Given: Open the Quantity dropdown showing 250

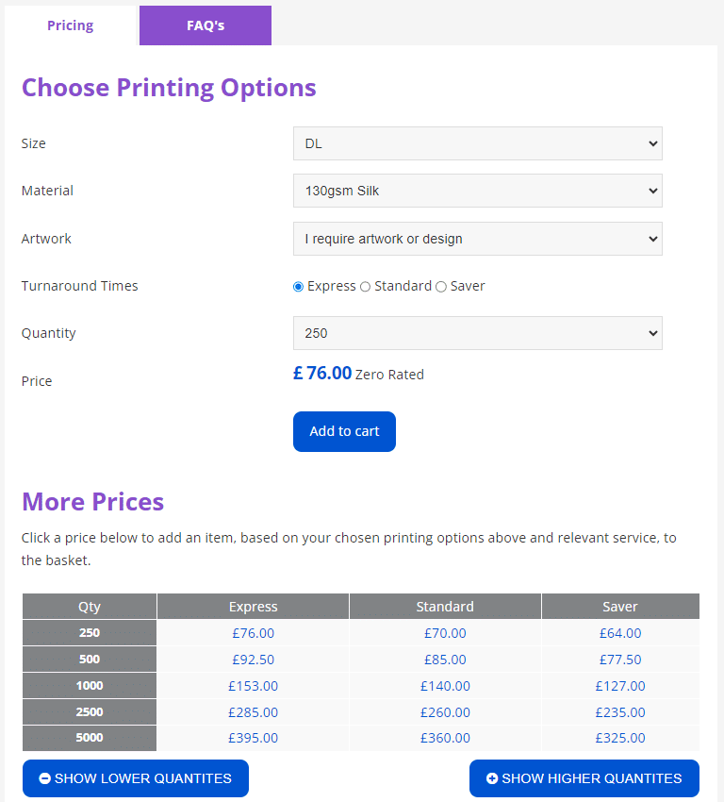Looking at the screenshot, I should click(477, 333).
